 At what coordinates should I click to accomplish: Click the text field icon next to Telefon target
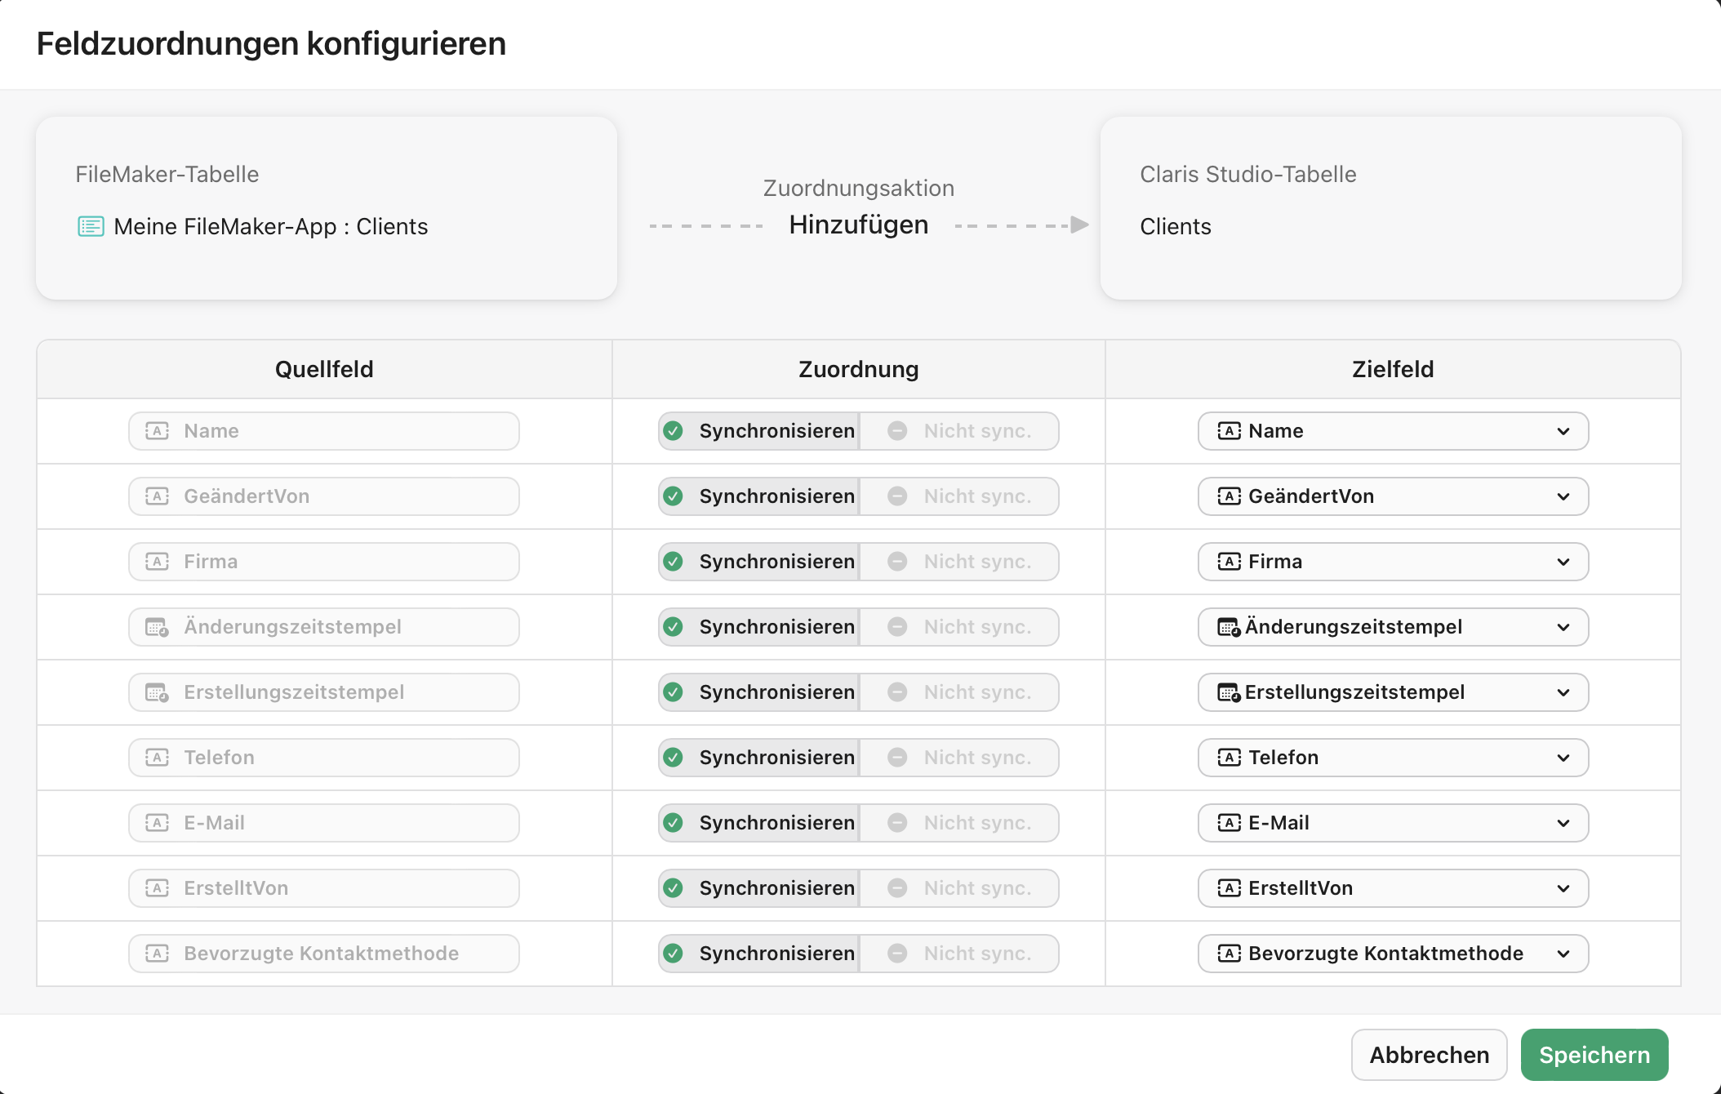click(x=1229, y=757)
